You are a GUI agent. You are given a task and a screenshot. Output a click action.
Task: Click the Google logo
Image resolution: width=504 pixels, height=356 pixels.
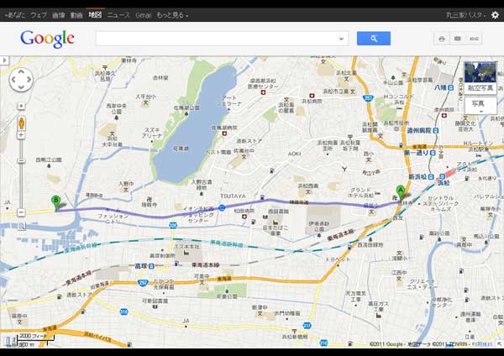pos(48,39)
